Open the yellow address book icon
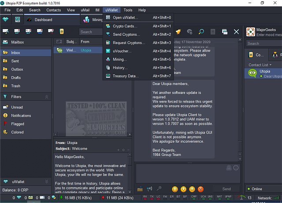The width and height of the screenshot is (282, 203). [62, 31]
